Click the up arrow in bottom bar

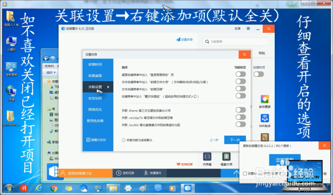[236, 173]
